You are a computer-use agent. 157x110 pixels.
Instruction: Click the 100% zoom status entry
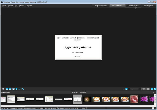coord(83,108)
